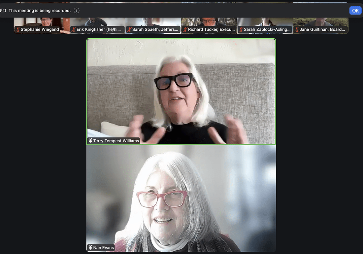Click OK to dismiss the recording notification

click(355, 10)
